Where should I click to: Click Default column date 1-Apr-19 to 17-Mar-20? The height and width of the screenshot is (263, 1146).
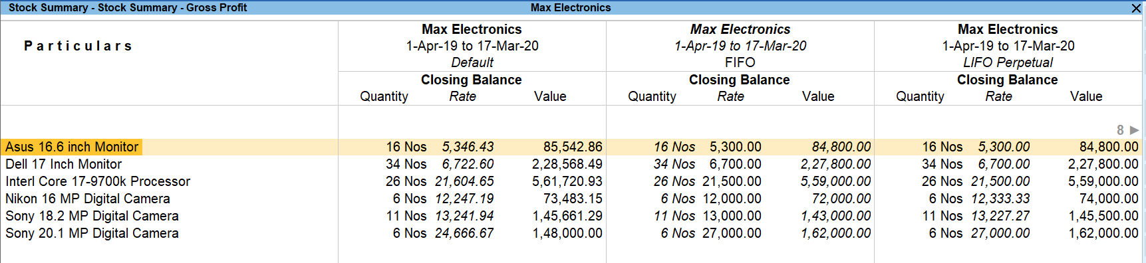tap(472, 46)
